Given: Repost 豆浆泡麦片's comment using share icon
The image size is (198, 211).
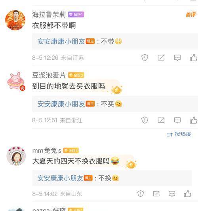Looking at the screenshot, I should (161, 120).
